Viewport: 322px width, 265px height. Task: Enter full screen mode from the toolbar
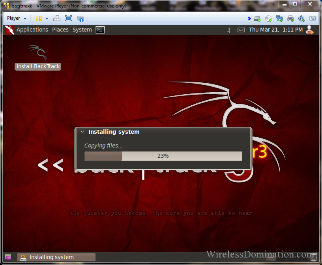point(68,19)
